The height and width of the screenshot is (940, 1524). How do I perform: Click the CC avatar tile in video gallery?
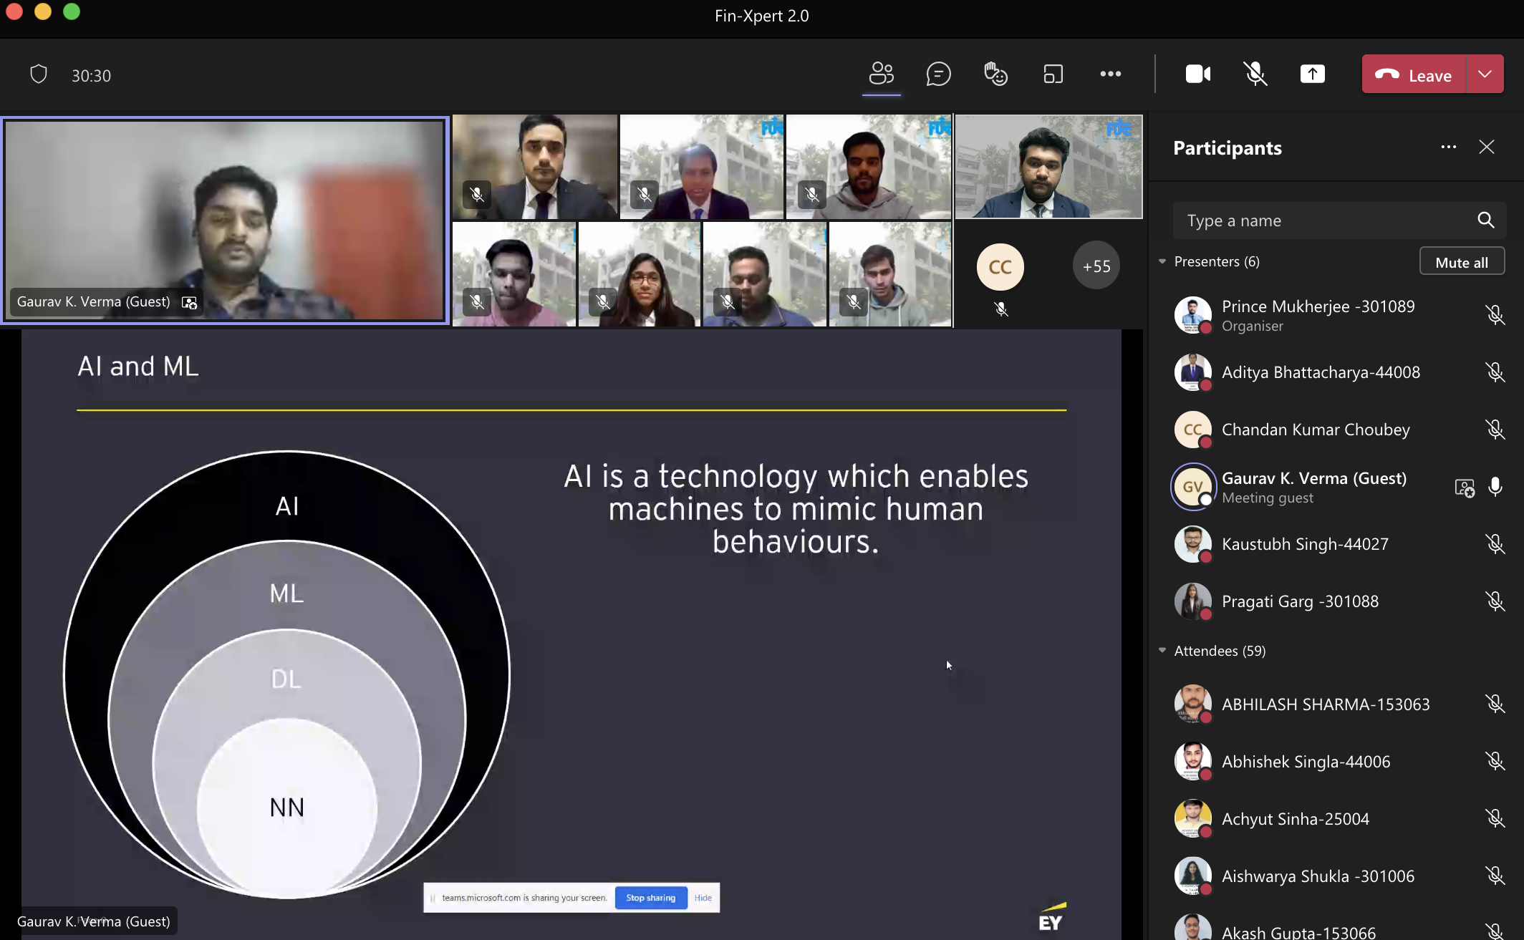pos(1000,267)
